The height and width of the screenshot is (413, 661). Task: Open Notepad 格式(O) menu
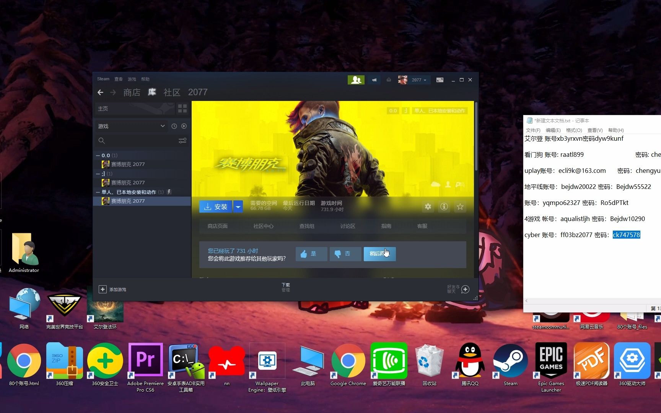pos(574,130)
